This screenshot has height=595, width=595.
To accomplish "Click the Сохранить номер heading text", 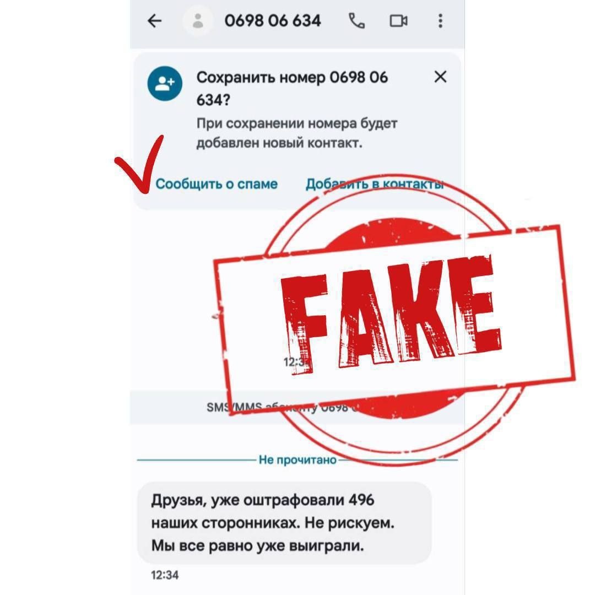I will pyautogui.click(x=292, y=89).
